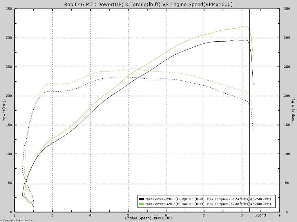The width and height of the screenshot is (297, 222).
Task: Click the 9 tick label on x-axis
Action: click(280, 215)
